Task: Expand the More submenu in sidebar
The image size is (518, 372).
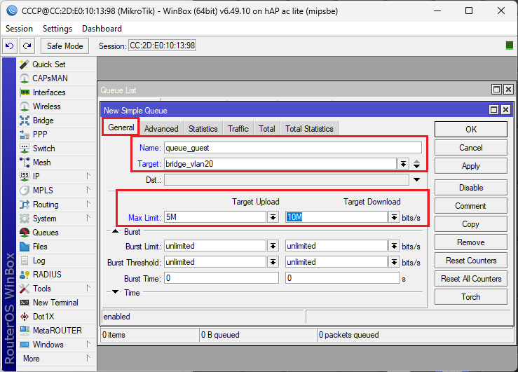Action: 57,359
